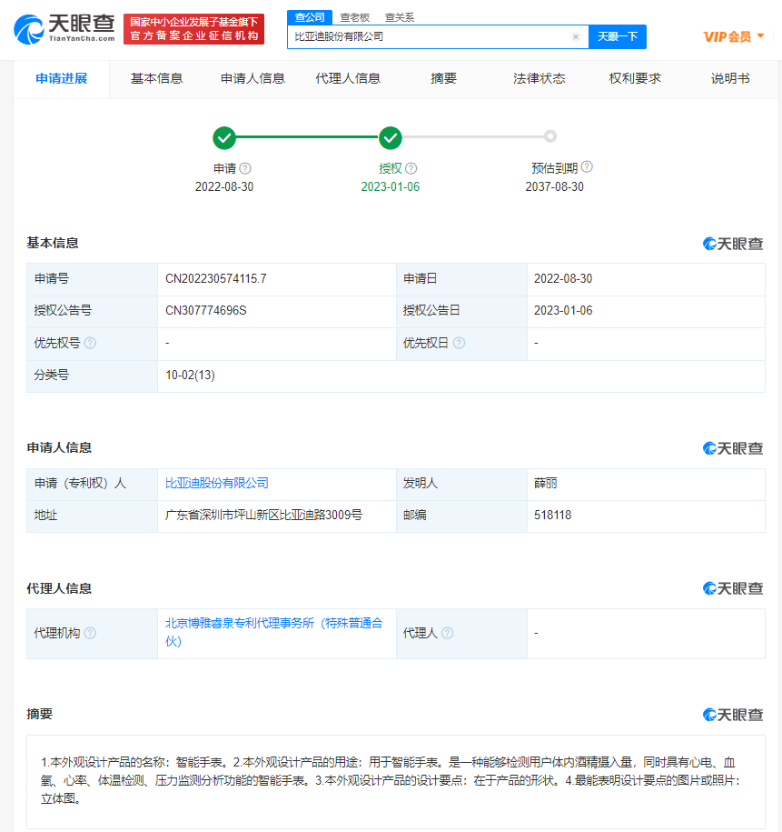Viewport: 782px width, 832px height.
Task: Expand the VIP会员 dropdown arrow
Action: [761, 36]
